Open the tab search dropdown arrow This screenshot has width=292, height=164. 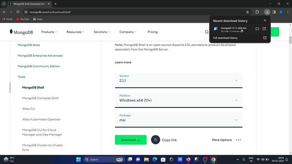pyautogui.click(x=4, y=4)
